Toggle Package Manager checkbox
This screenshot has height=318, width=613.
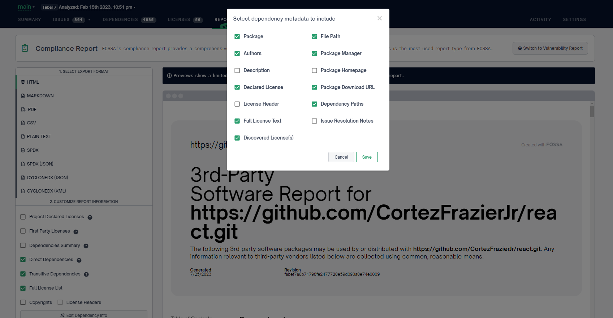coord(314,53)
